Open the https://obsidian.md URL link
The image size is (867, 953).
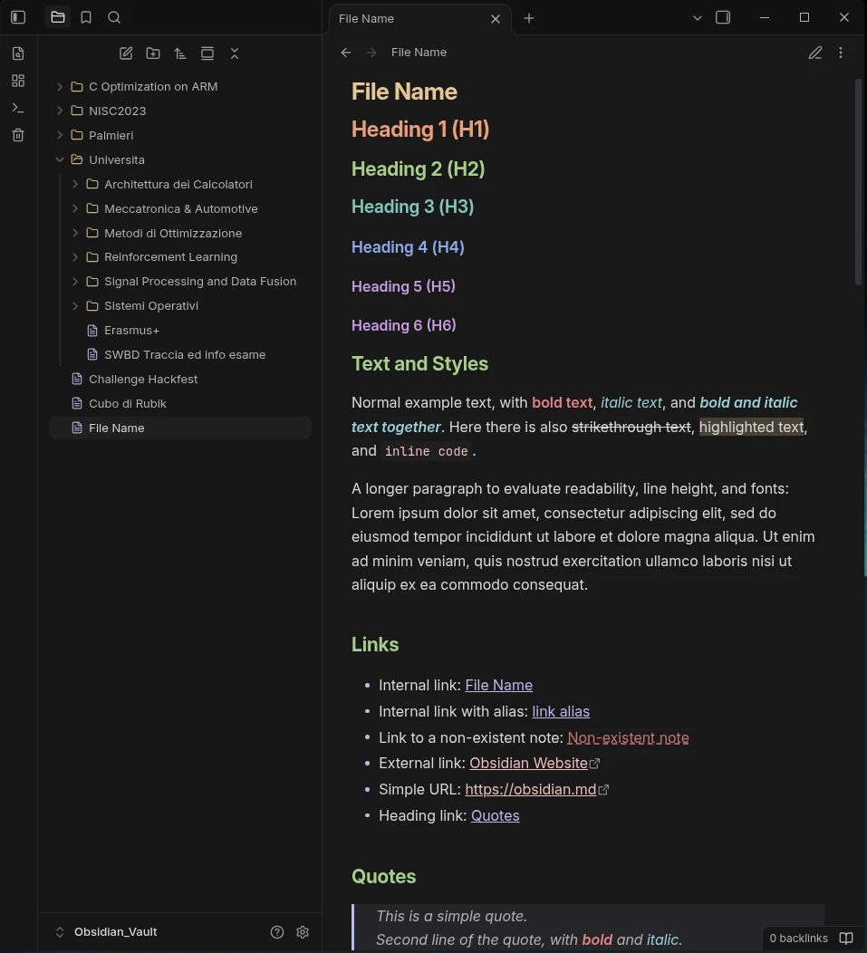click(530, 789)
